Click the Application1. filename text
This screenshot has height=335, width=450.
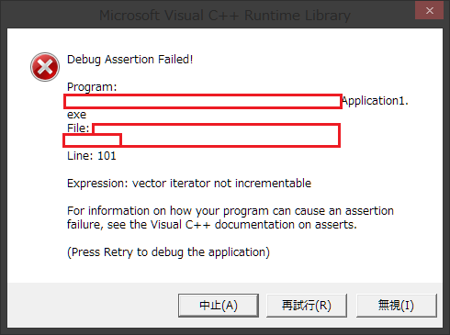pyautogui.click(x=376, y=101)
